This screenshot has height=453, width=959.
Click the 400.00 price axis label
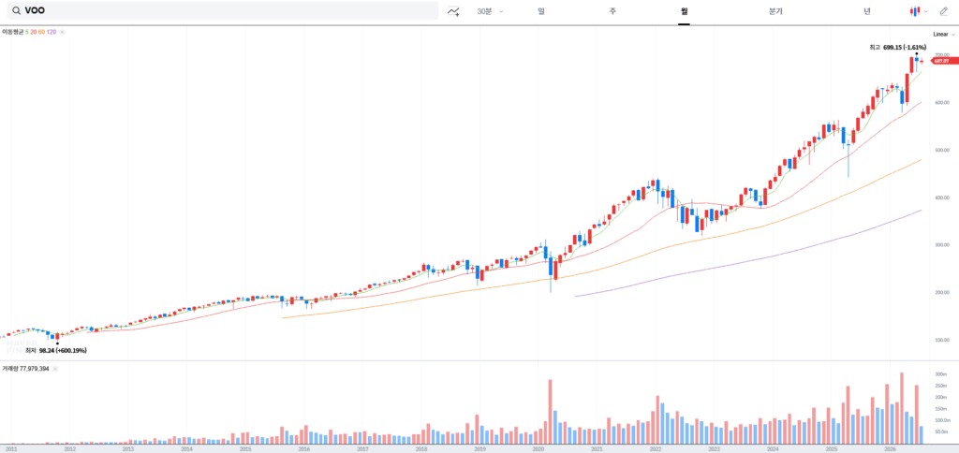(942, 197)
